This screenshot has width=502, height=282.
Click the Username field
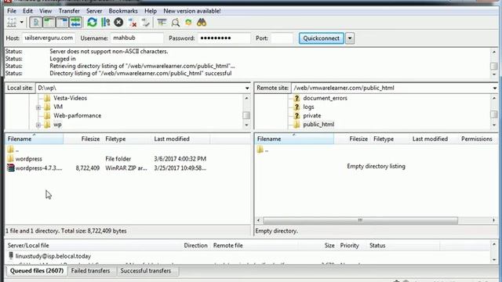tap(136, 38)
